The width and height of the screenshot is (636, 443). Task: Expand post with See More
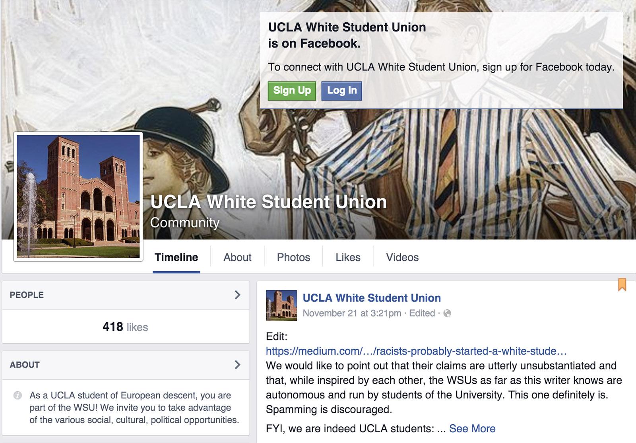[x=472, y=428]
